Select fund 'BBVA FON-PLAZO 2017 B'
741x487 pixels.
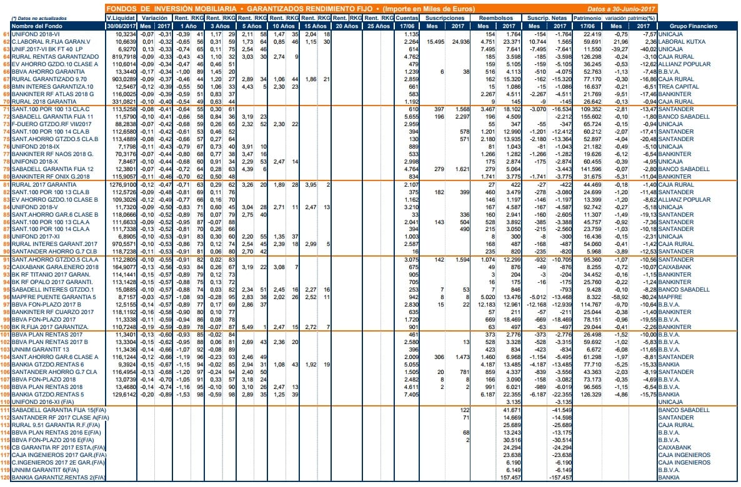[46, 305]
